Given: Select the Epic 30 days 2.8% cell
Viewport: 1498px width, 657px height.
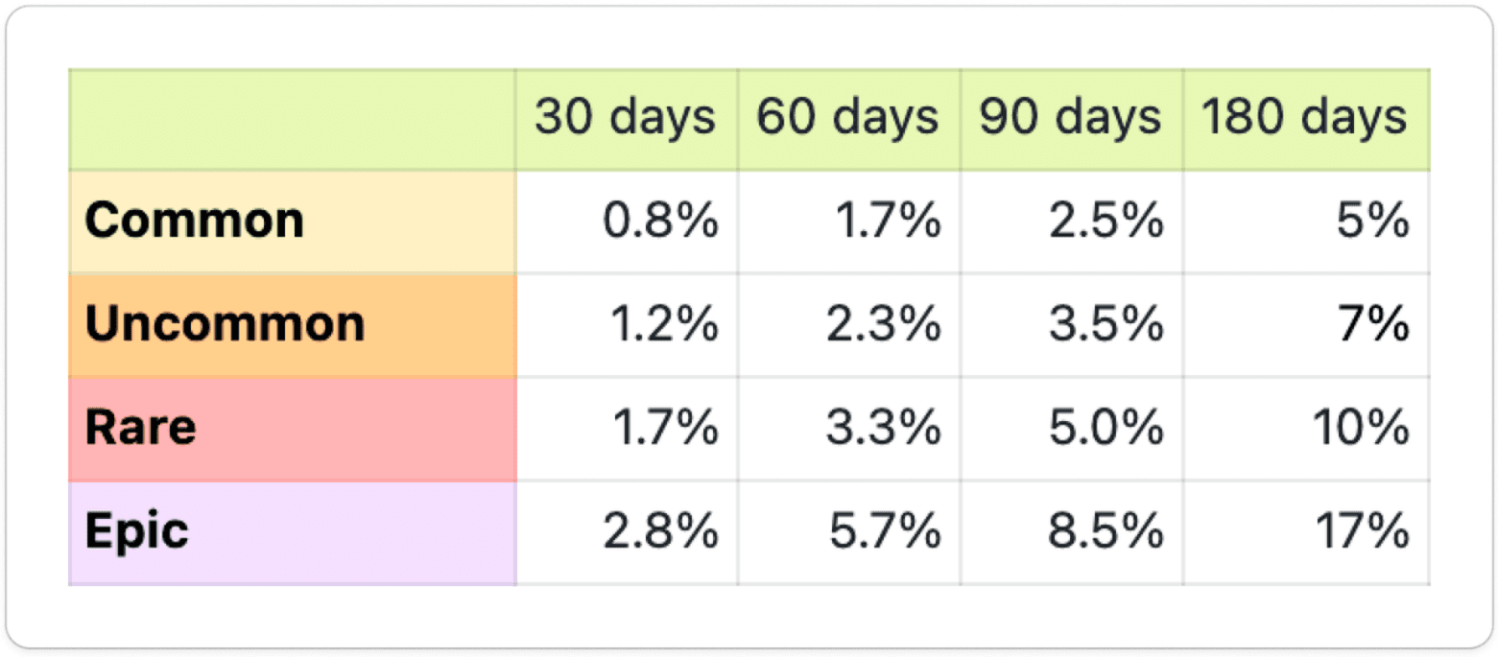Looking at the screenshot, I should coord(661,531).
